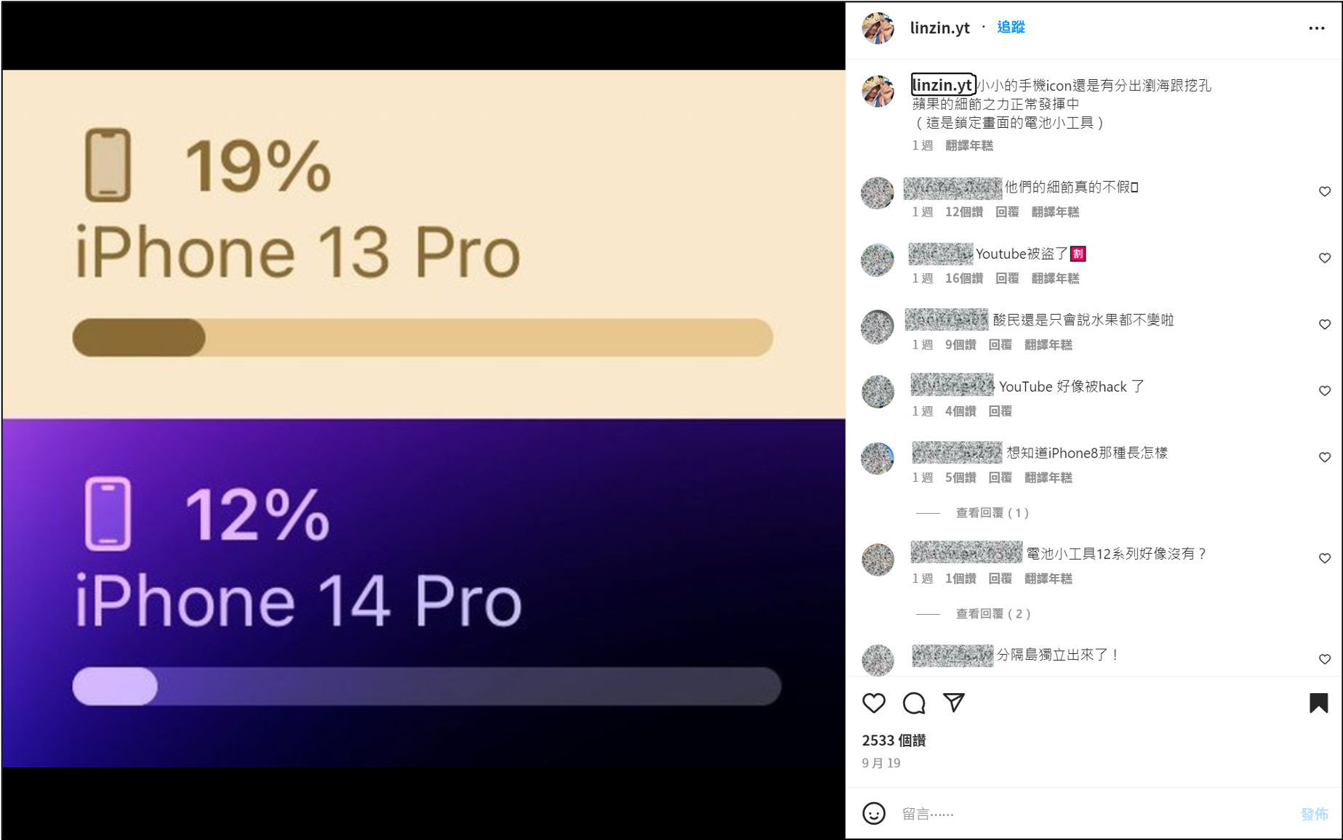Like the post with the heart icon
The image size is (1343, 840).
click(873, 703)
